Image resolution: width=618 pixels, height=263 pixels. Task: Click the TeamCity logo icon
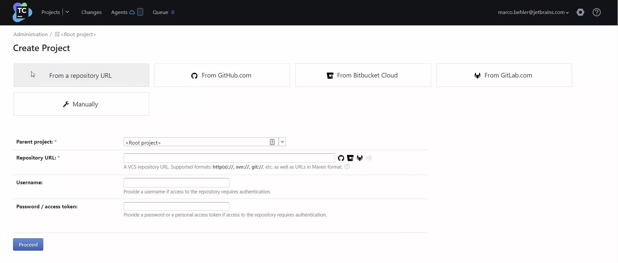(x=22, y=12)
